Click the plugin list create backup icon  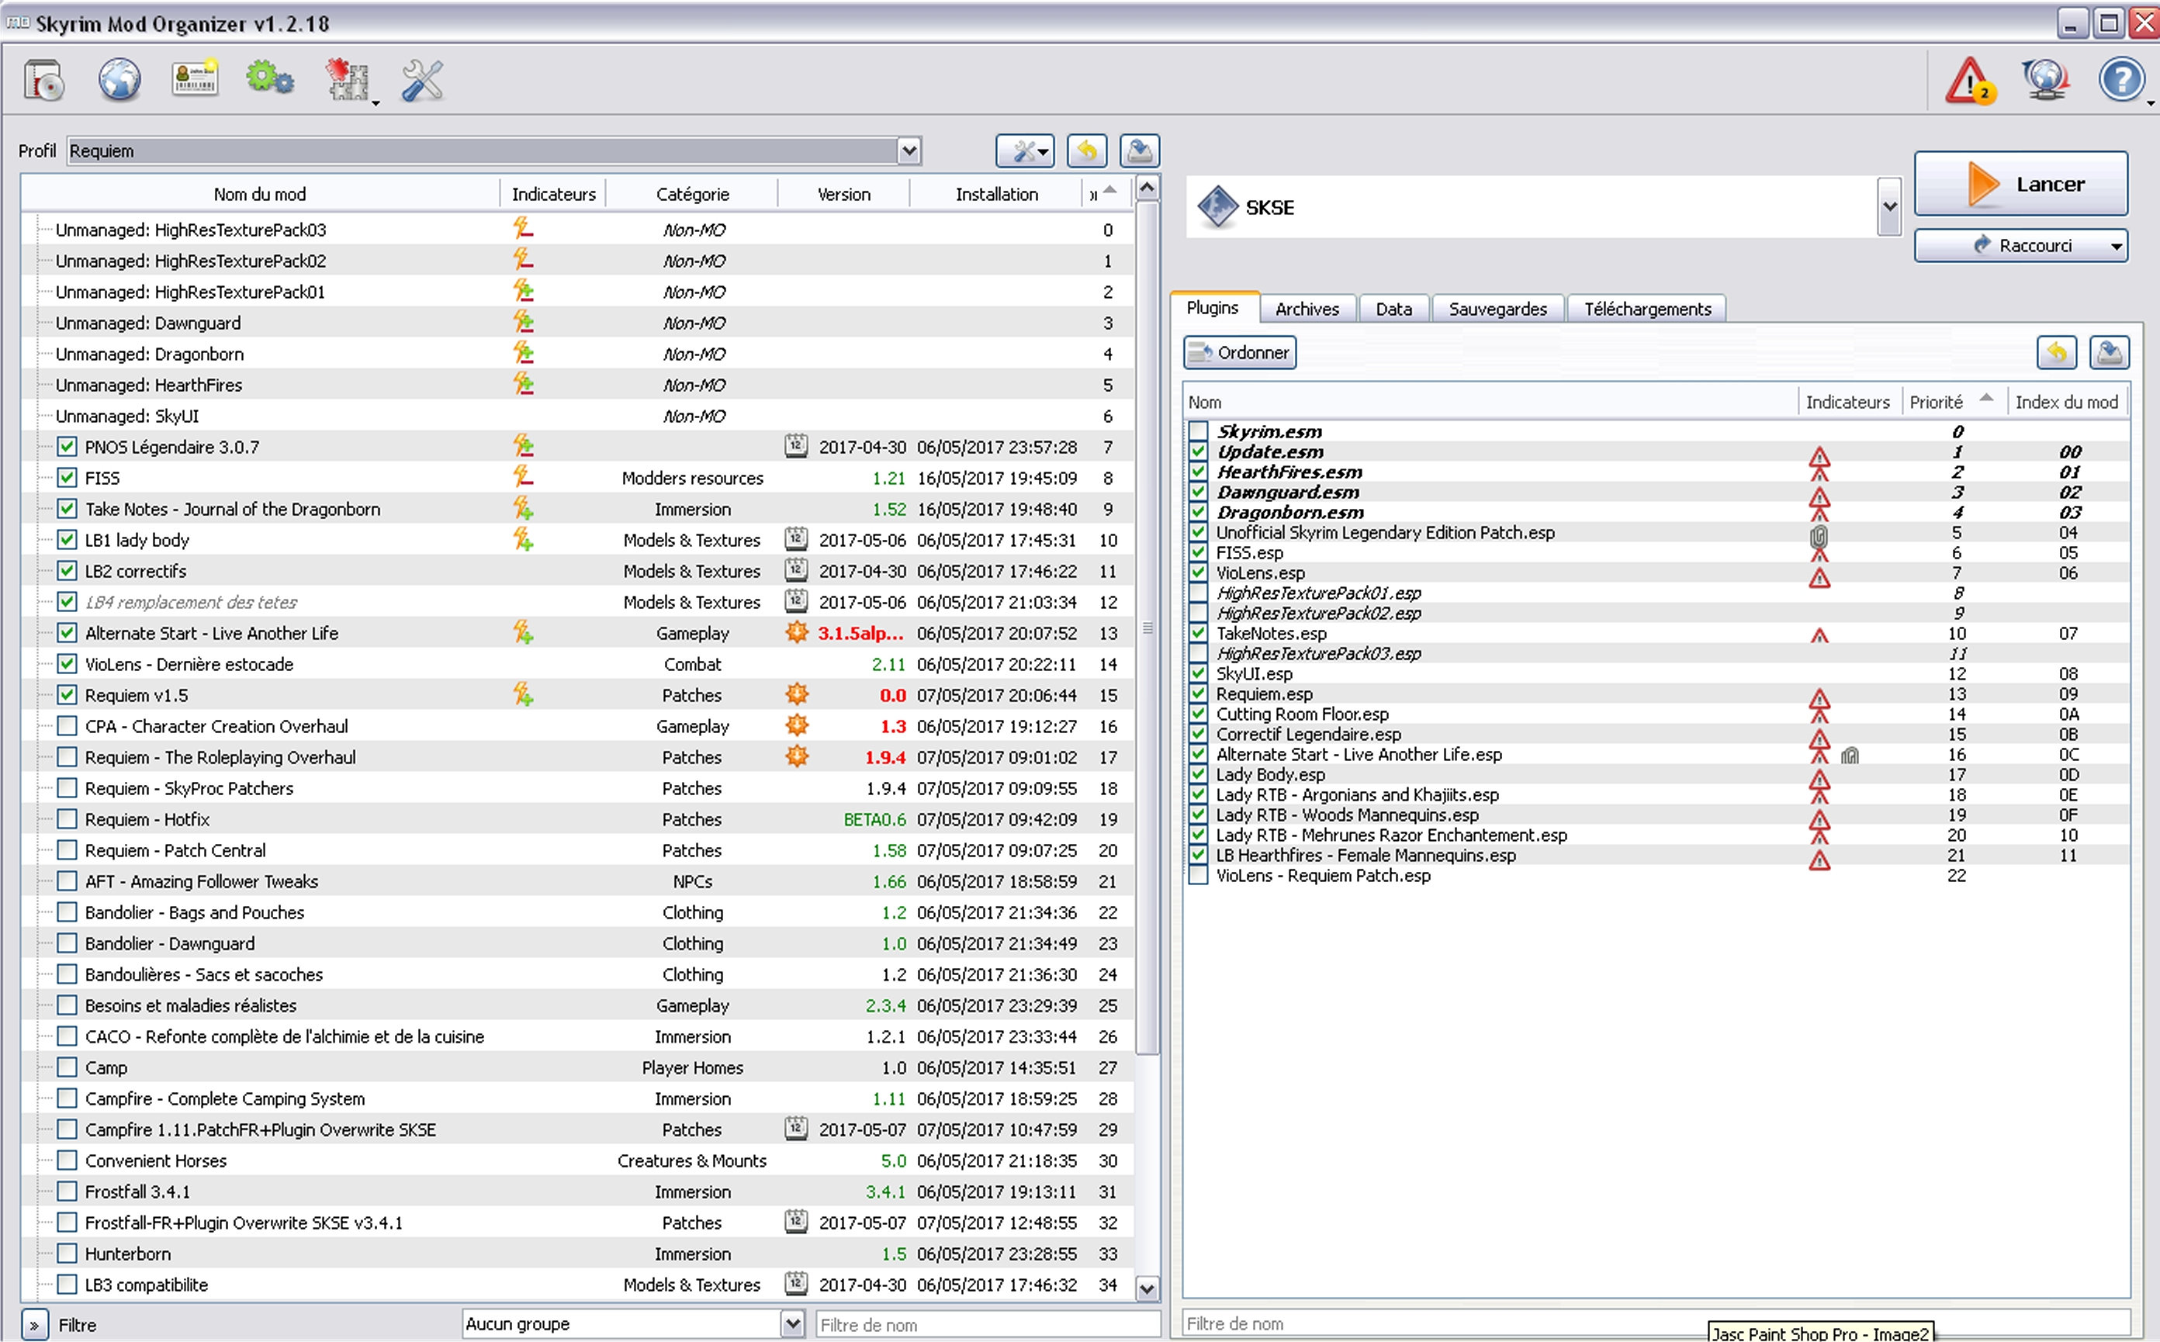[2110, 352]
